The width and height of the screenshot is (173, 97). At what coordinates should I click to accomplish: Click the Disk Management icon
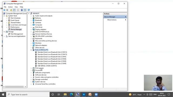[x=9, y=34]
